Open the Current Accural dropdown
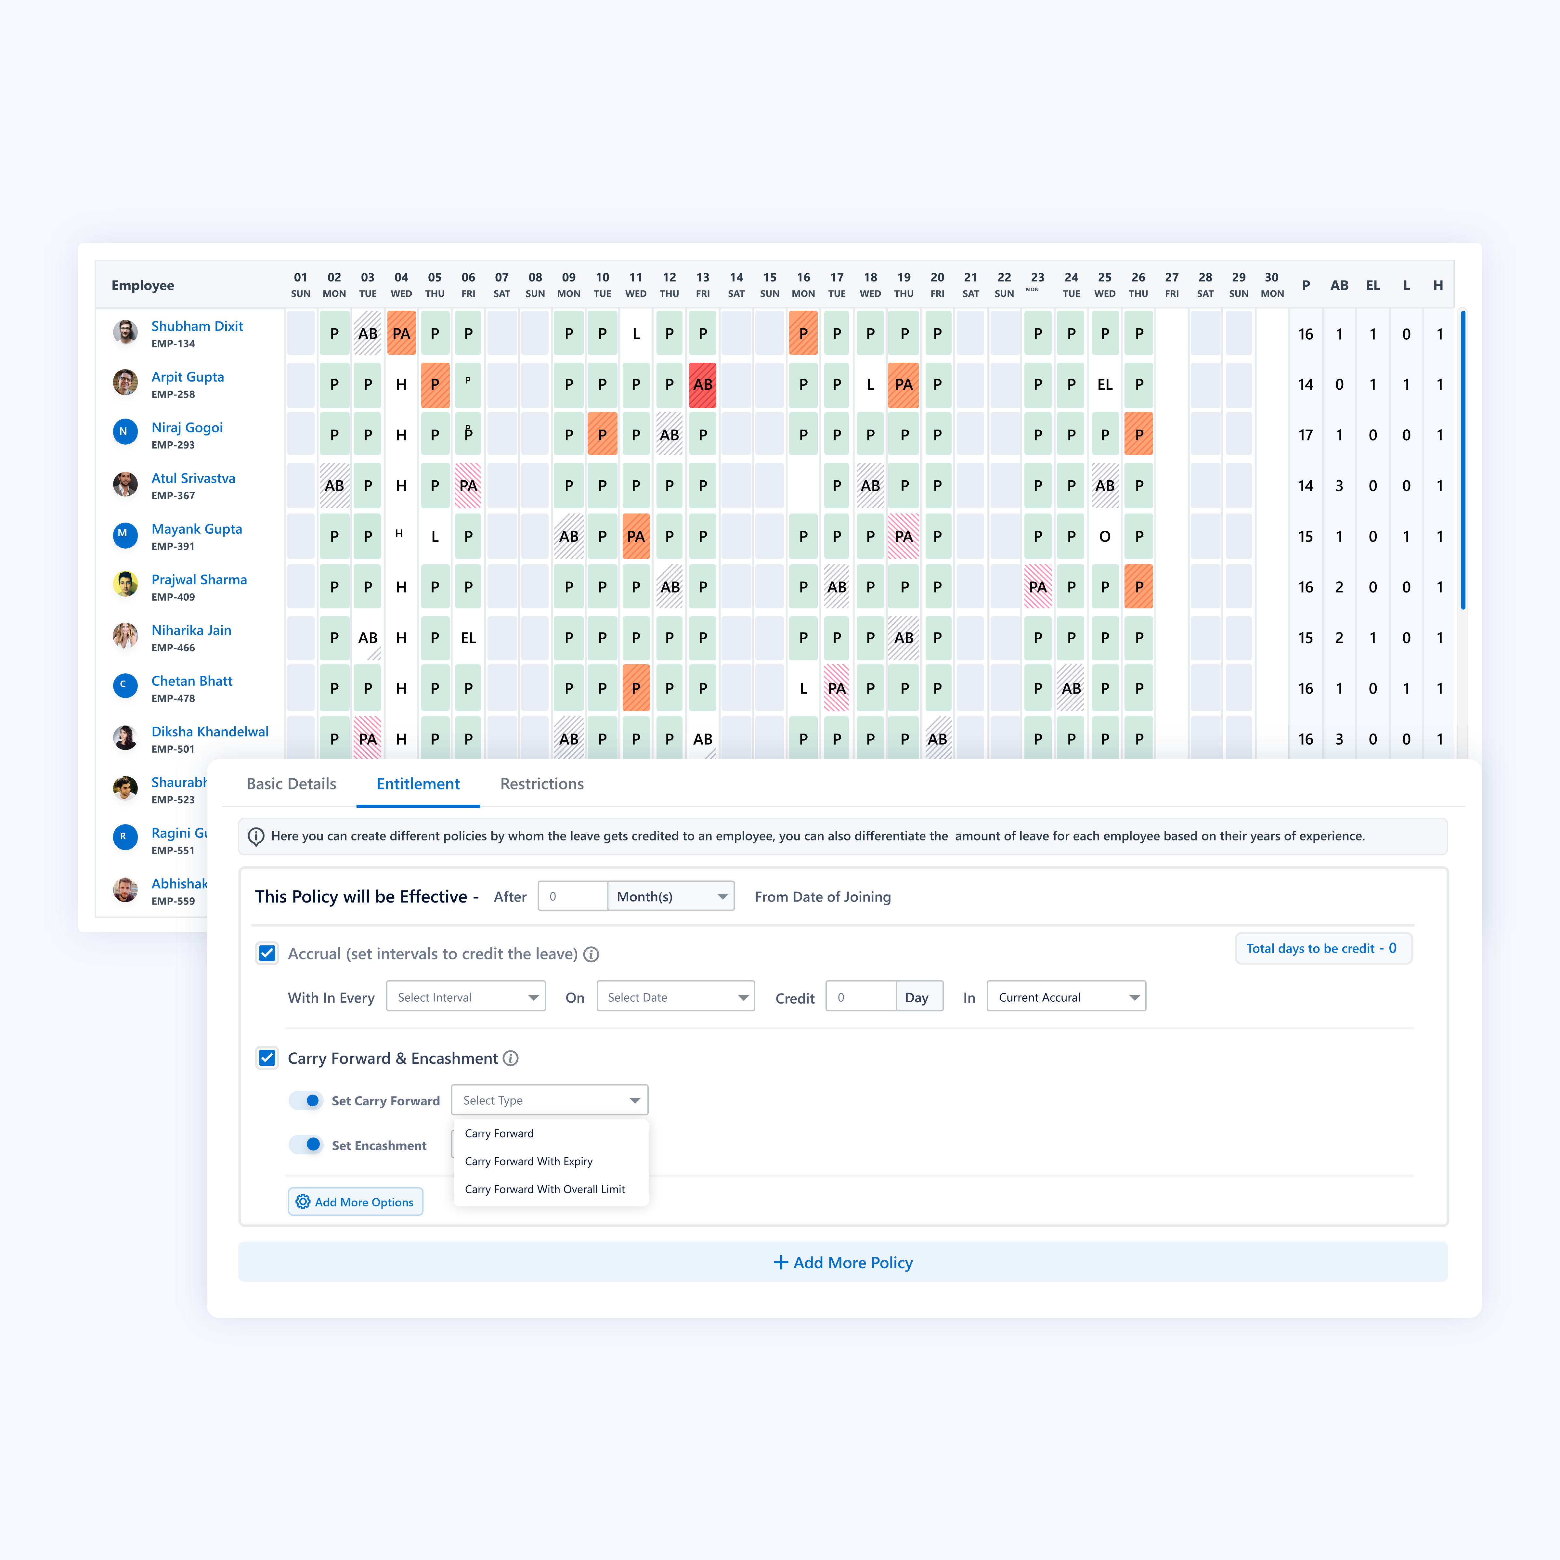The height and width of the screenshot is (1560, 1560). pyautogui.click(x=1066, y=997)
